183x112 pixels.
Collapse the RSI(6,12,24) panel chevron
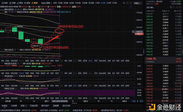click(x=2, y=88)
